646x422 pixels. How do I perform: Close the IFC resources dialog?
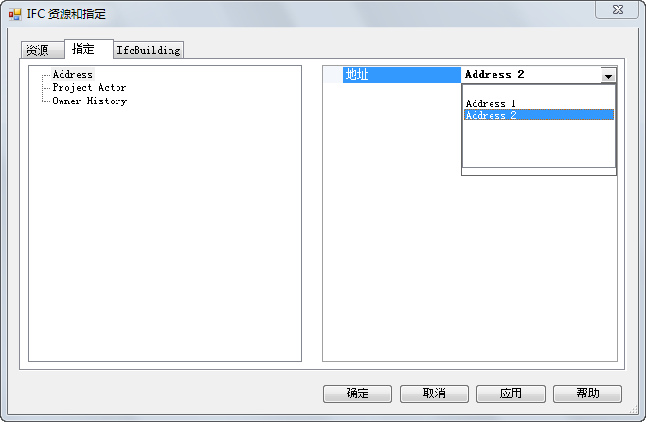(x=618, y=9)
